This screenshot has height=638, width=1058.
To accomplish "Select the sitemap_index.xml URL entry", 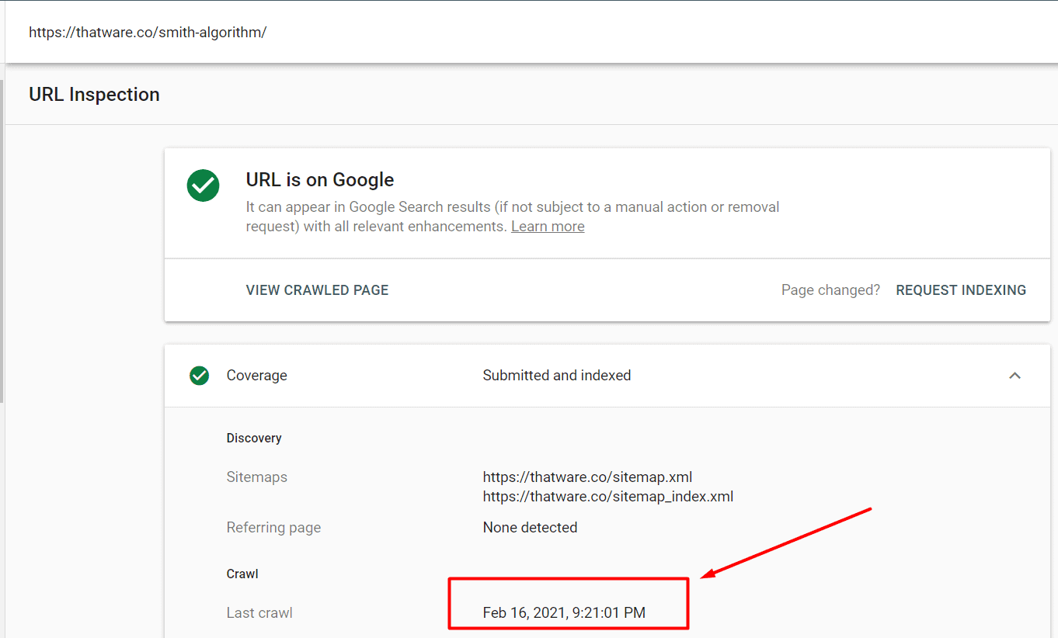I will (608, 497).
